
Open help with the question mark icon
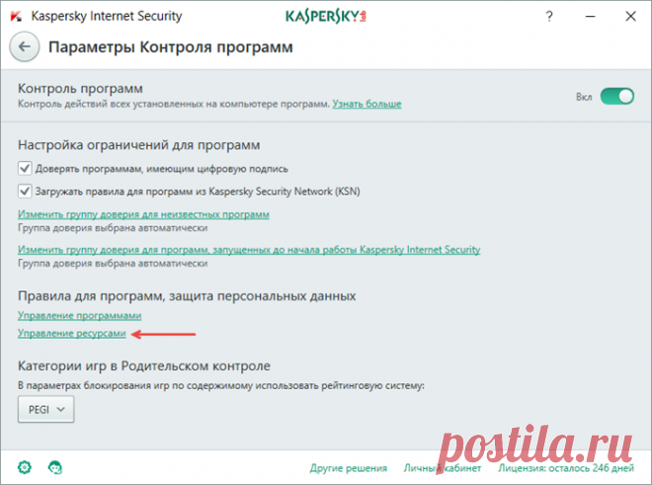tap(549, 16)
